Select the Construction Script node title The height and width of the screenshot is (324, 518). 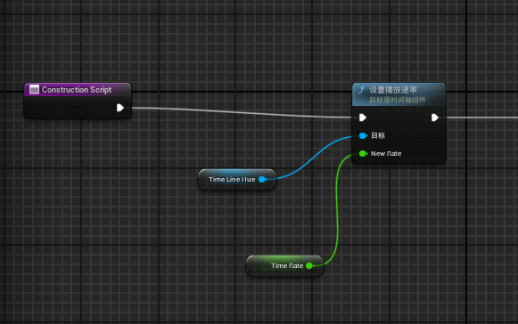tap(77, 90)
